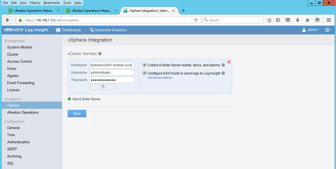Select the vSphere Integration tab

(x=149, y=11)
